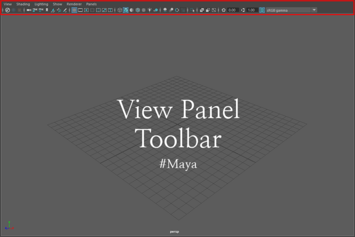Toggle the gate mask icon
Screen dimensions: 355x237
(x=92, y=10)
